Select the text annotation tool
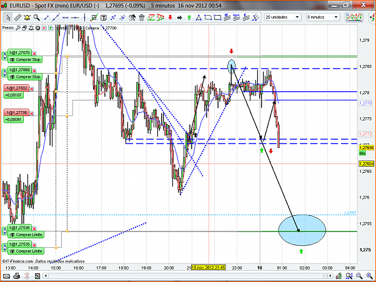Viewport: 376px width, 282px height. pos(104,17)
